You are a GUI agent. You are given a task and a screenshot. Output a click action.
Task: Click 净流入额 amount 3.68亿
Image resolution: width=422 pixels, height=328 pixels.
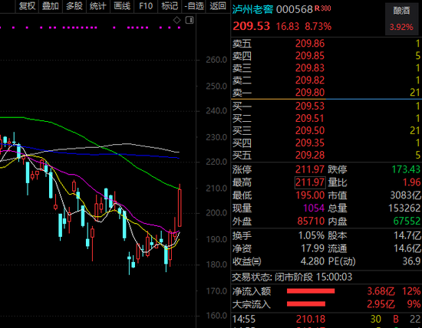381,291
